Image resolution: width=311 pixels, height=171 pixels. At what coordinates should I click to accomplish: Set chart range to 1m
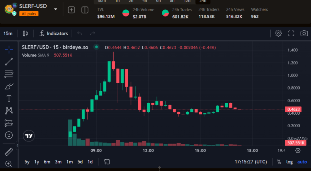(x=69, y=162)
